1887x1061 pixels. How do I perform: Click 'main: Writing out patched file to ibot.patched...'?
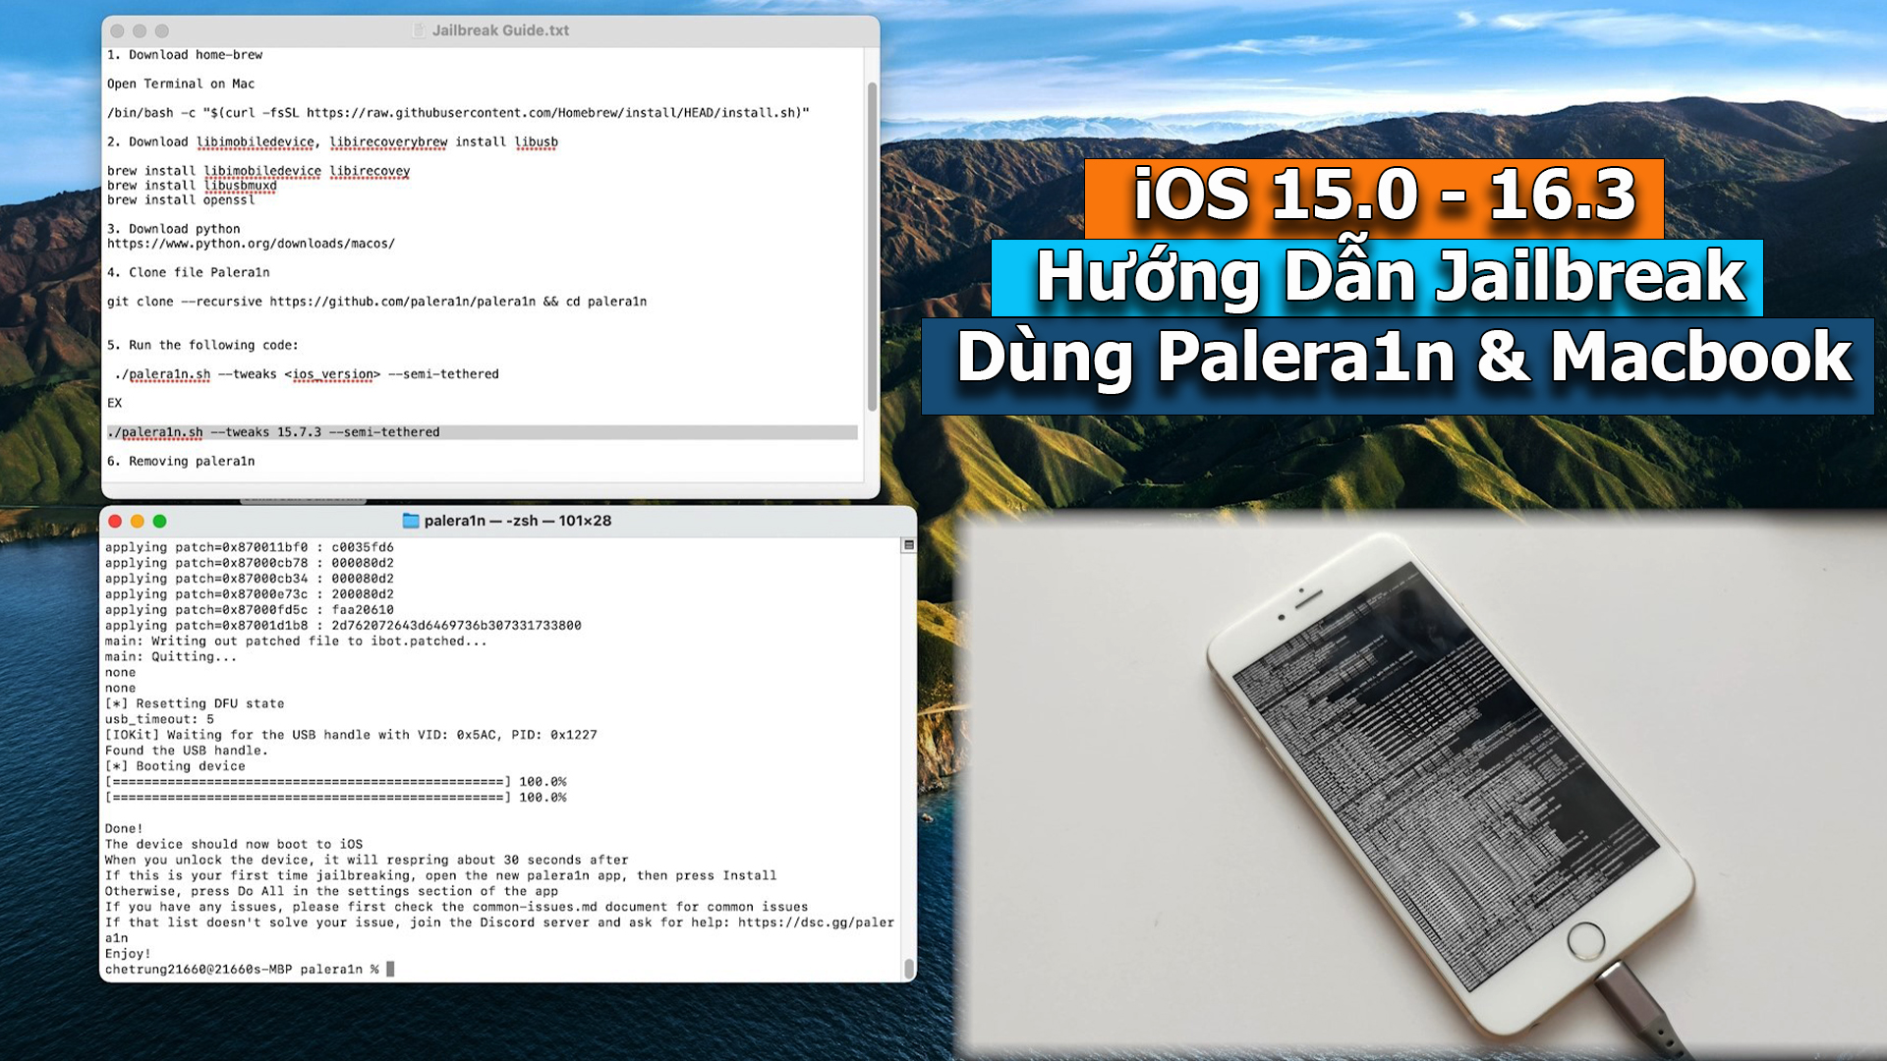296,642
